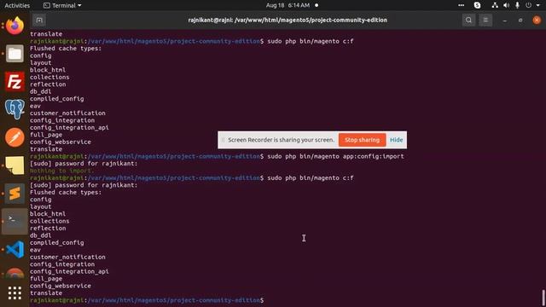Open the Terminal app menu dropdown
546x307 pixels.
pos(62,5)
